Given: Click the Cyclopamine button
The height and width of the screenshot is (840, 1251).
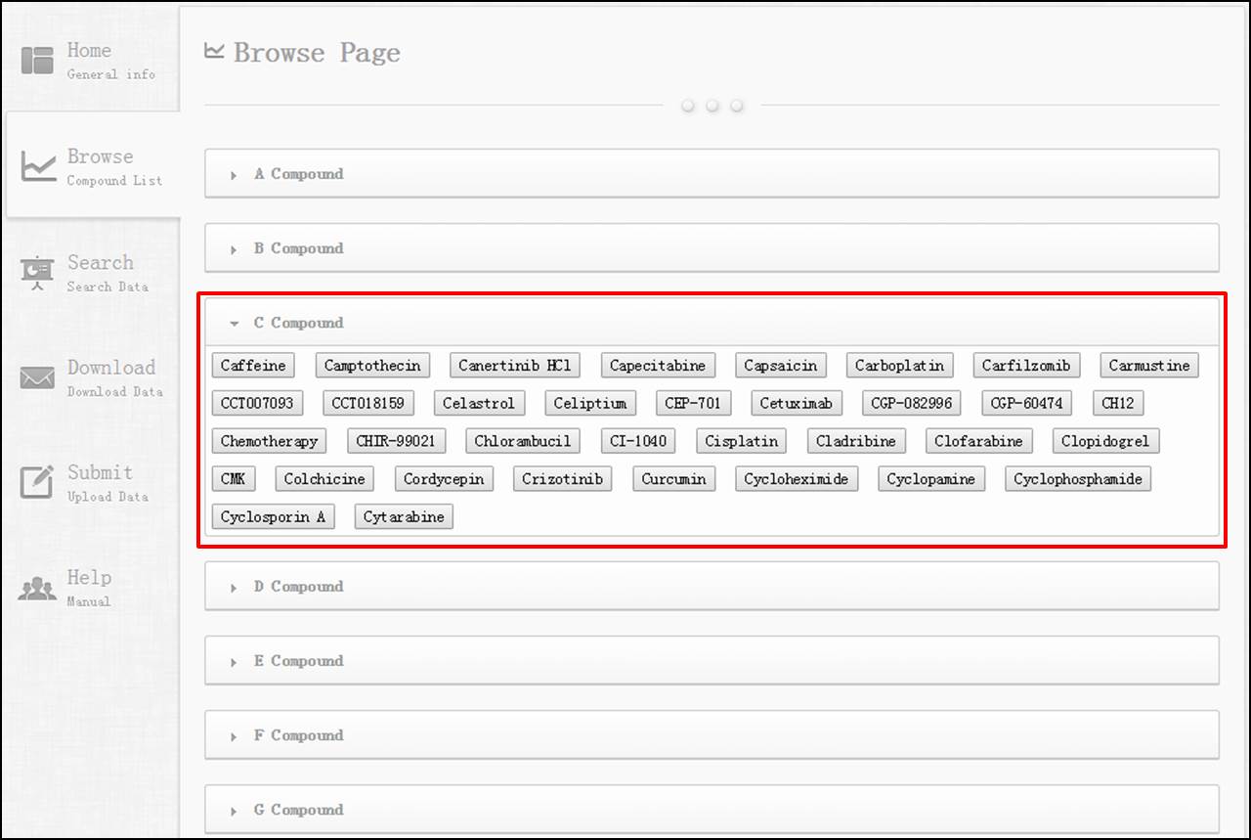Looking at the screenshot, I should (x=931, y=479).
